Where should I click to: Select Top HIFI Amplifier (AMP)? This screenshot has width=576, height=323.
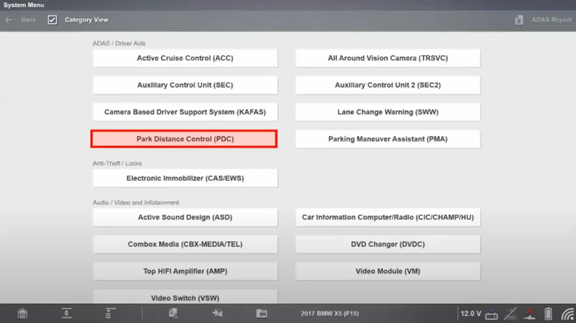(x=185, y=271)
